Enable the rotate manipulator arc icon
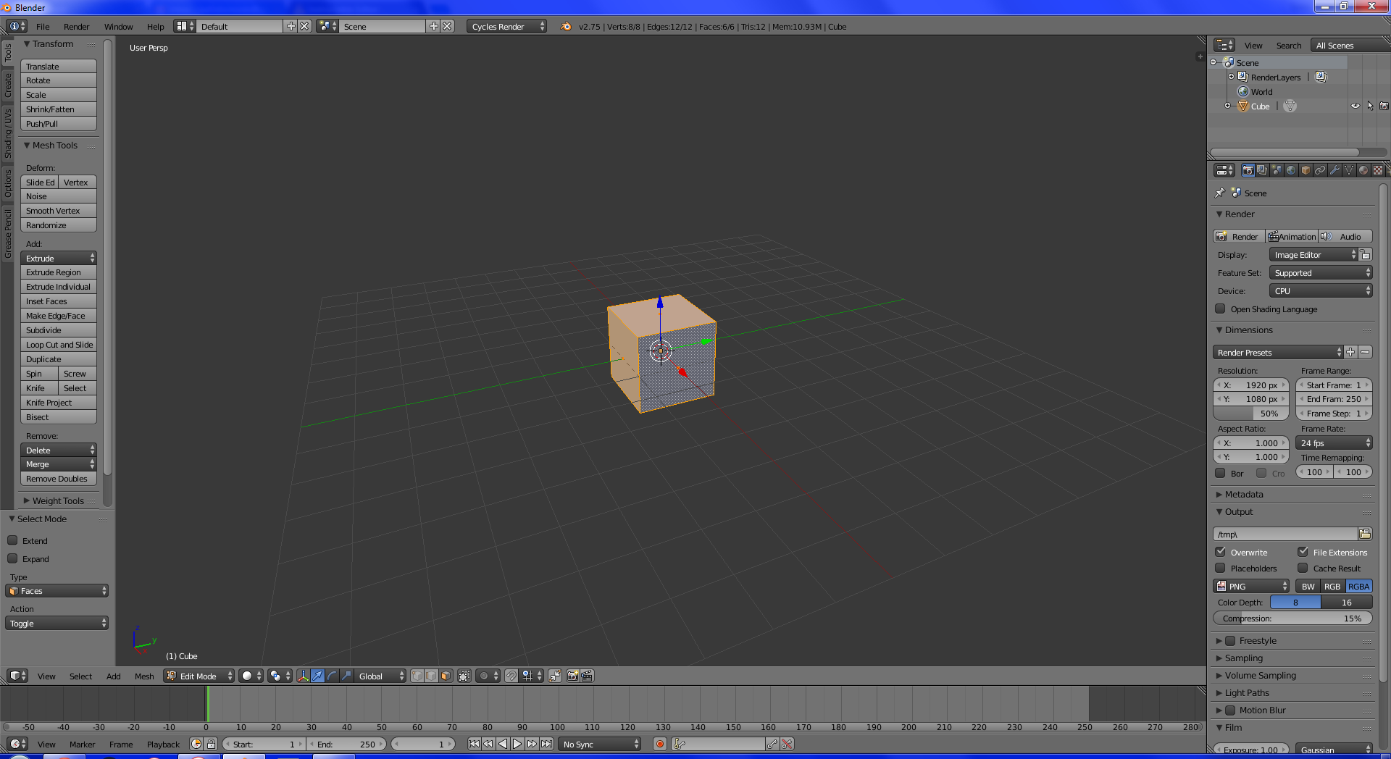 [x=332, y=676]
